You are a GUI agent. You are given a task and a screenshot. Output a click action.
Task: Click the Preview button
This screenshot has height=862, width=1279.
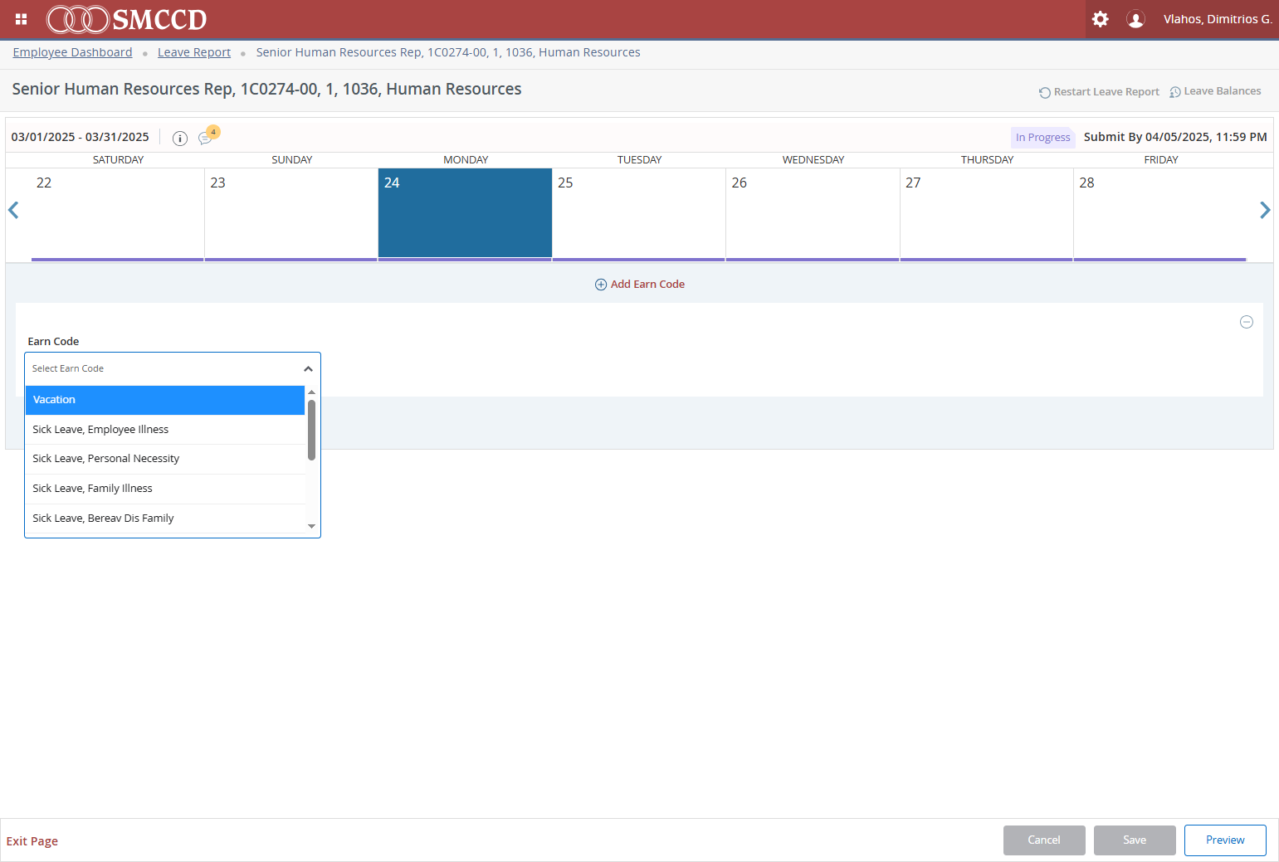coord(1225,840)
